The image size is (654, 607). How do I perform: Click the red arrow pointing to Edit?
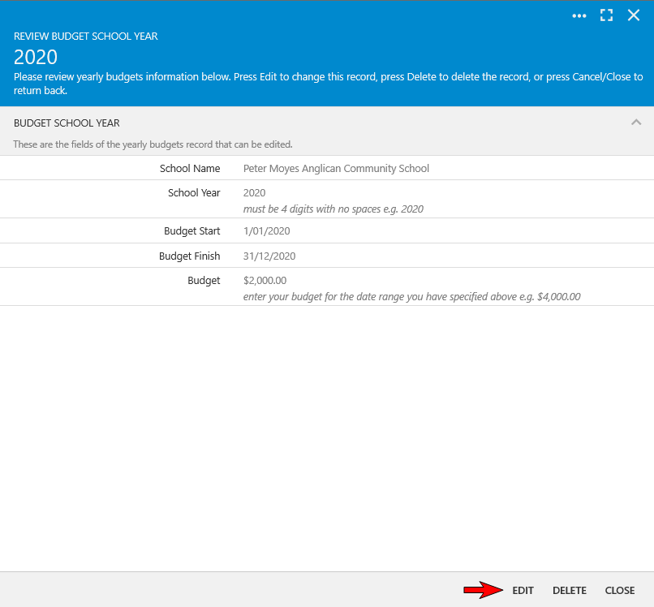click(484, 590)
